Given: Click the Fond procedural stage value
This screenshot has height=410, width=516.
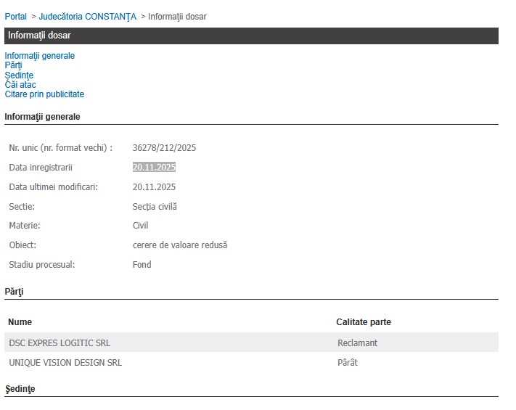Looking at the screenshot, I should point(142,265).
